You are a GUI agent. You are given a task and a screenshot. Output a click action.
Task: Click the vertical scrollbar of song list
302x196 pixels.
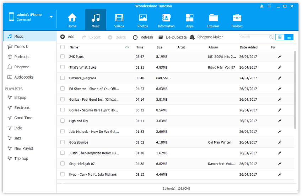[x=295, y=90]
